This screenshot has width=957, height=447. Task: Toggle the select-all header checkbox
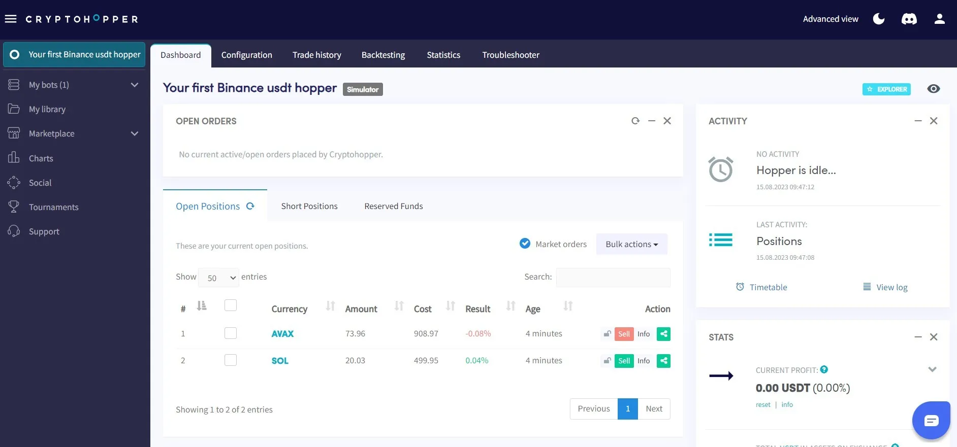click(x=231, y=305)
